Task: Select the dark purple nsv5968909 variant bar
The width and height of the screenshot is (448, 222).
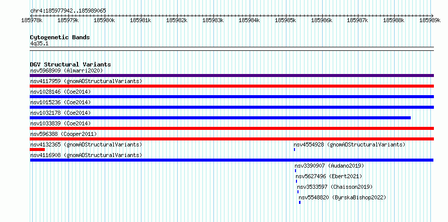Action: click(232, 76)
